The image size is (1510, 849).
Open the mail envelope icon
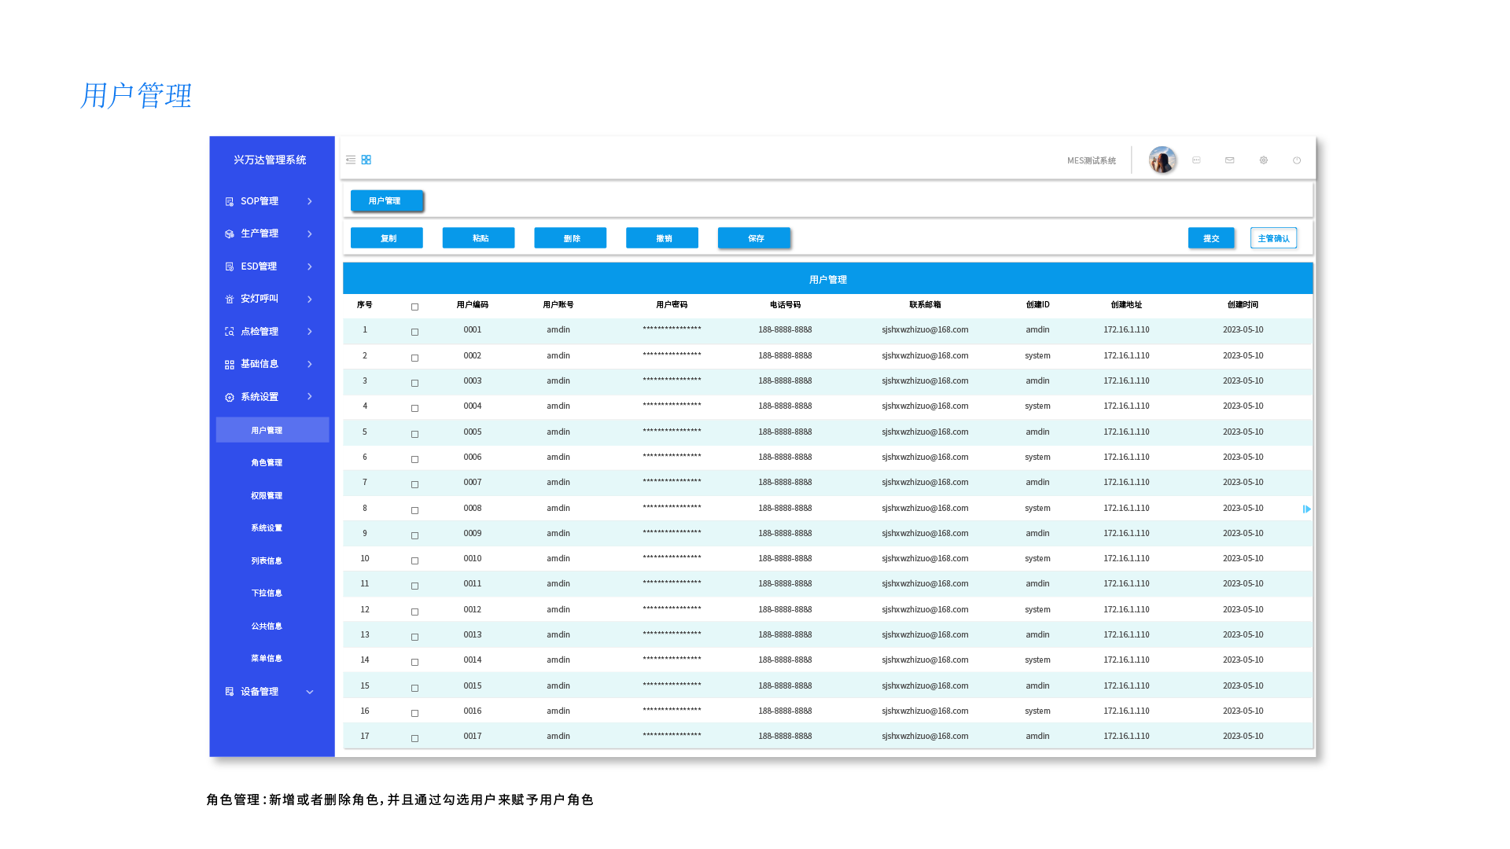click(1230, 160)
